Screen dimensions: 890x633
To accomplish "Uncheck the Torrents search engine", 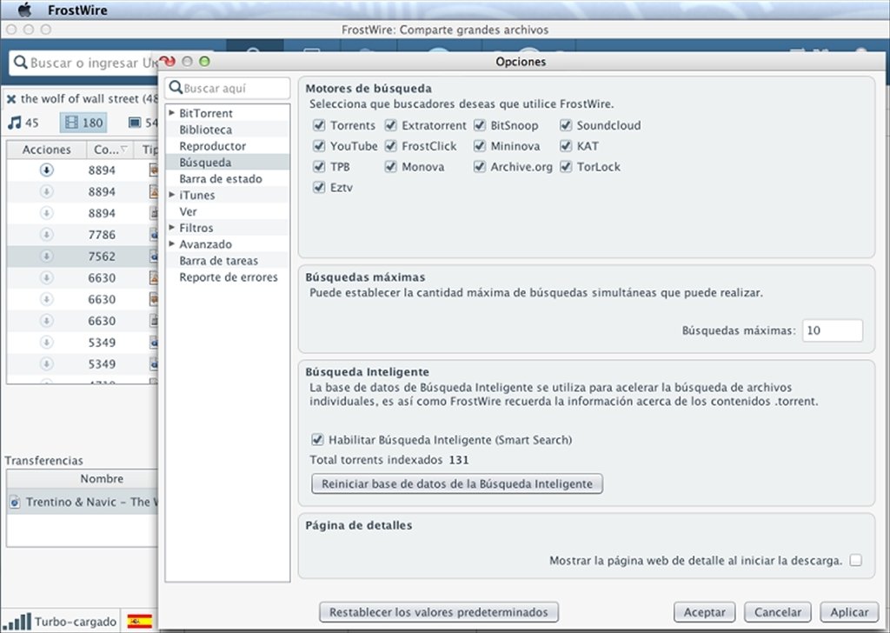I will click(x=319, y=125).
